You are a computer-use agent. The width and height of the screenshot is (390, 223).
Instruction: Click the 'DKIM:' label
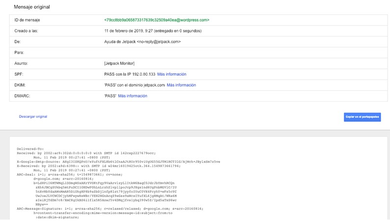[20, 85]
